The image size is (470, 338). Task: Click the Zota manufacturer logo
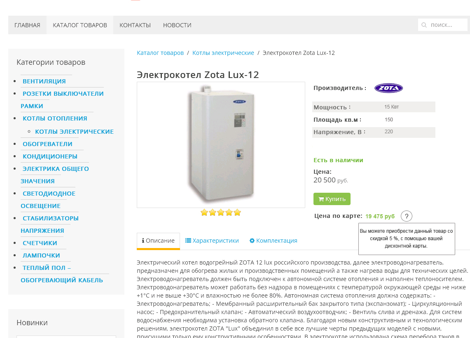(388, 88)
